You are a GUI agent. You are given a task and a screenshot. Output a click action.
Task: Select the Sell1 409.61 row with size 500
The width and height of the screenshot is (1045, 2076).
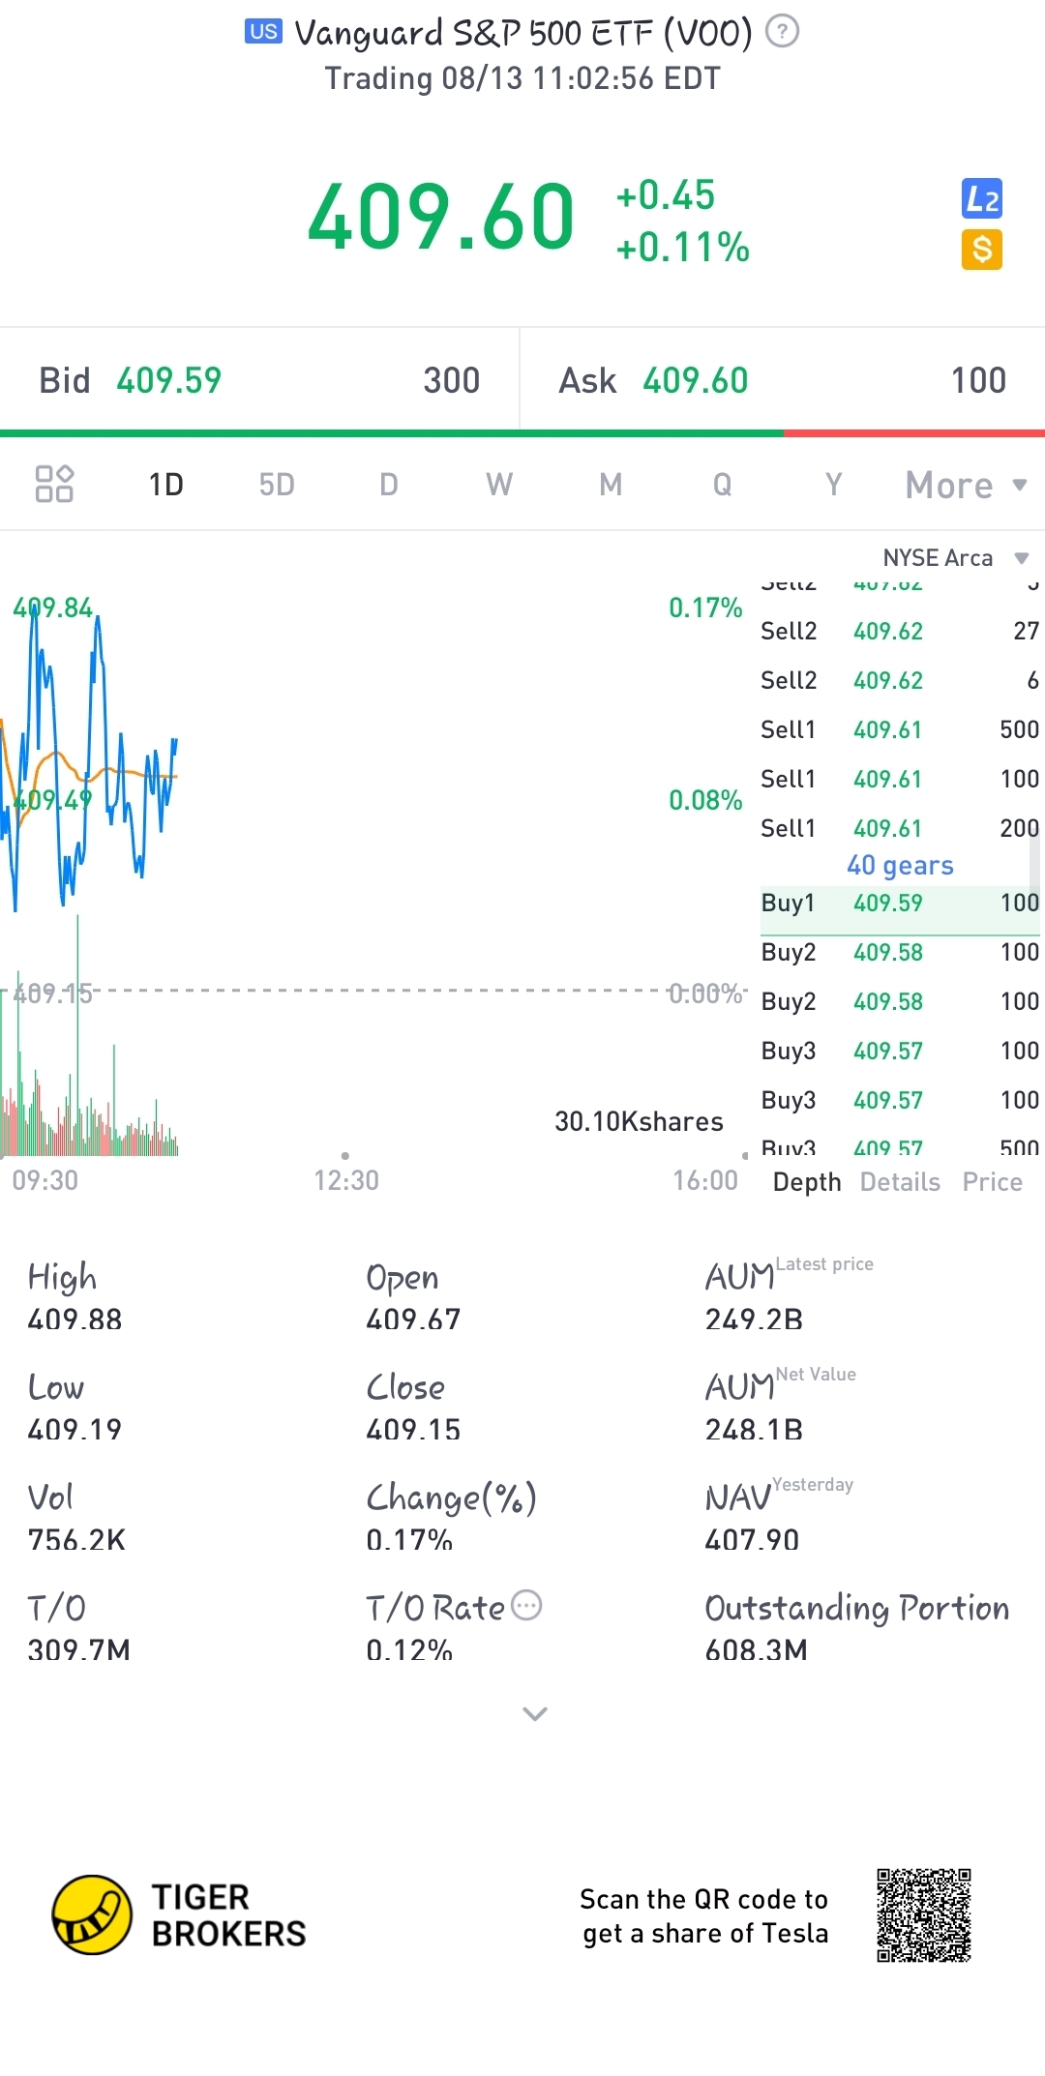[x=900, y=729]
